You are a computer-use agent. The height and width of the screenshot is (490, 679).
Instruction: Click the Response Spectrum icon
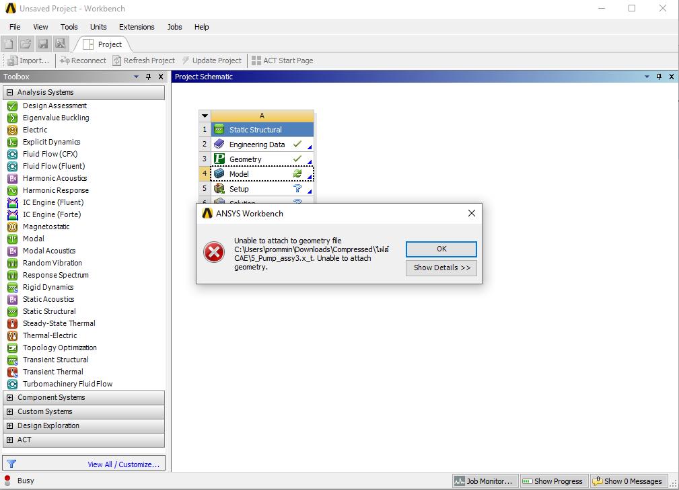(13, 275)
